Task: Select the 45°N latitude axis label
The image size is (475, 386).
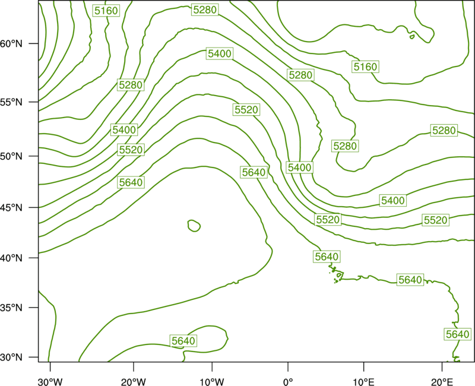Action: [11, 208]
